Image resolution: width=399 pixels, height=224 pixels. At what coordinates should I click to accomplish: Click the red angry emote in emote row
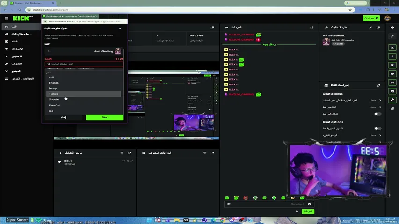[x=246, y=198]
